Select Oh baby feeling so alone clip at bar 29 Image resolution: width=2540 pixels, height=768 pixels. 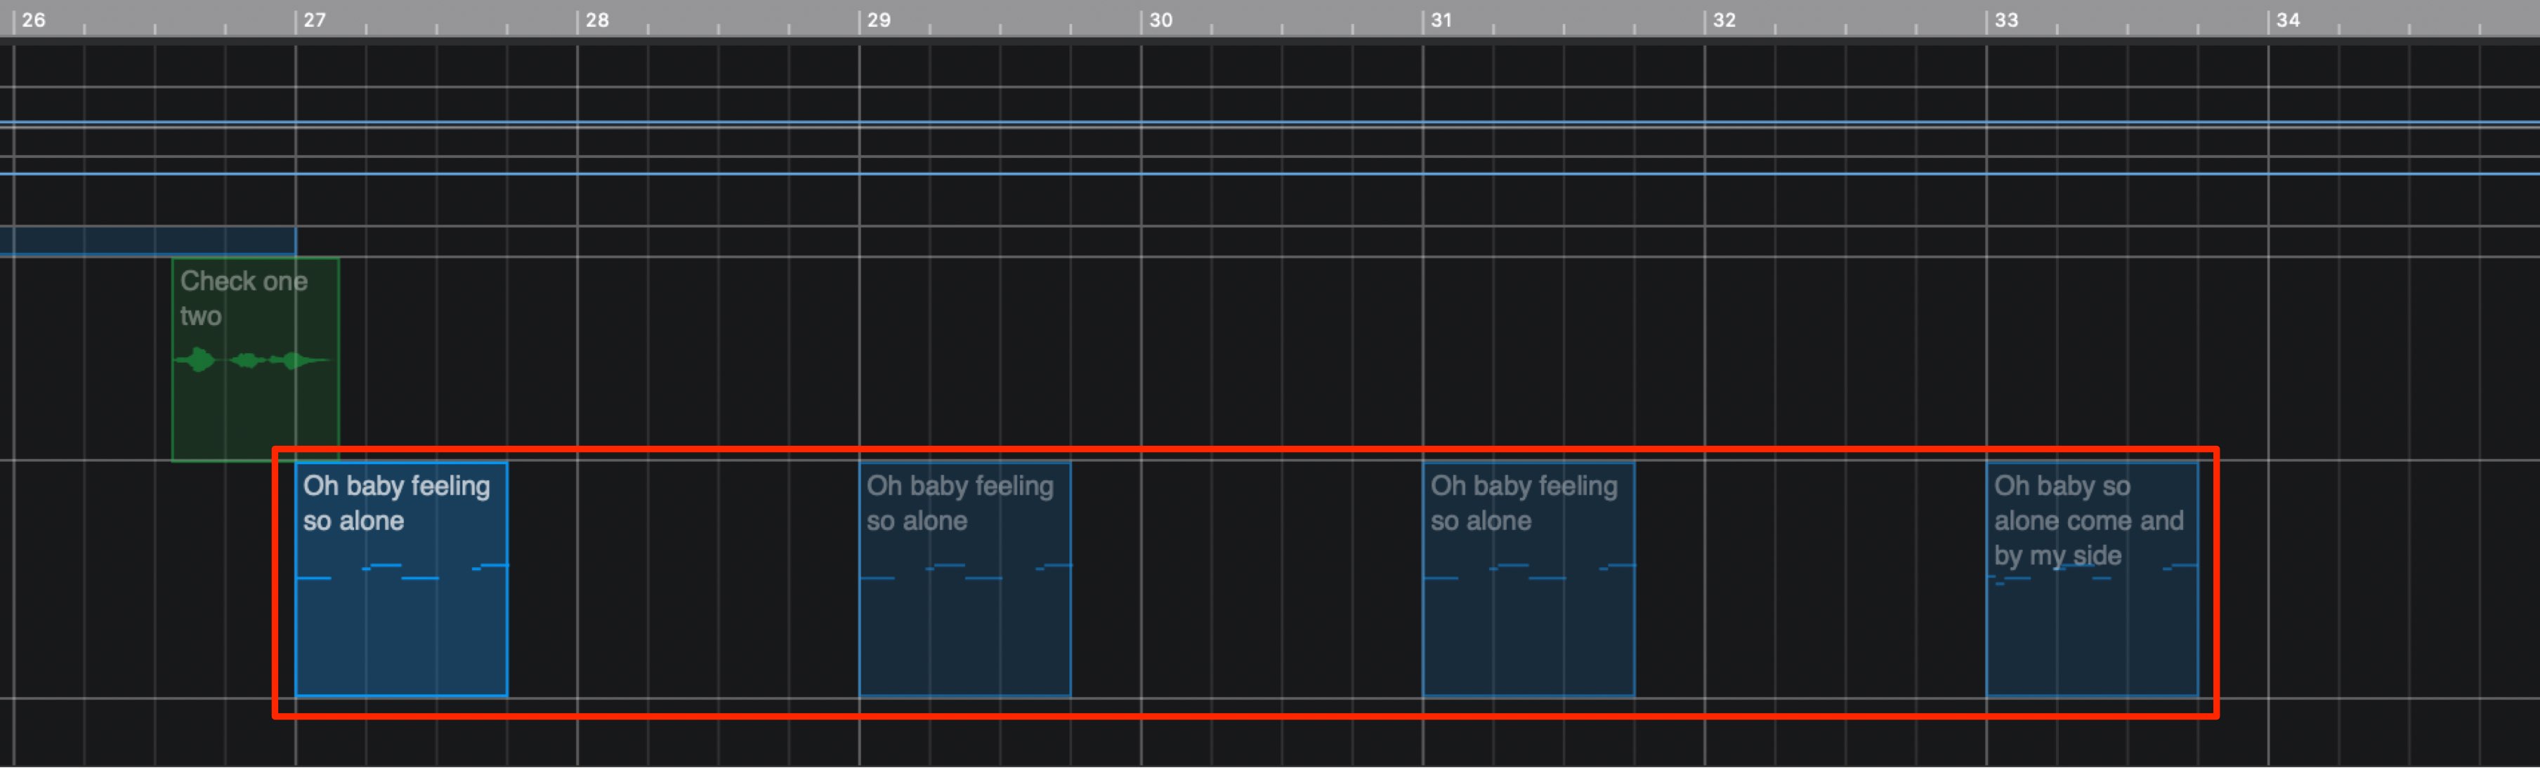pyautogui.click(x=965, y=578)
